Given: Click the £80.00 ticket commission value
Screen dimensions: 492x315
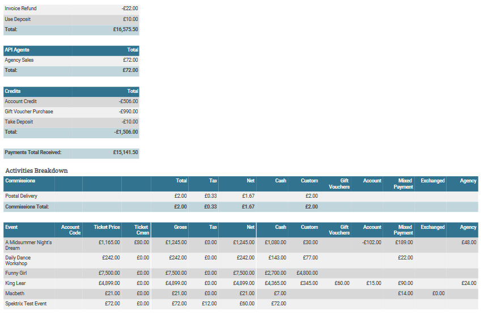Looking at the screenshot, I should pyautogui.click(x=142, y=242).
